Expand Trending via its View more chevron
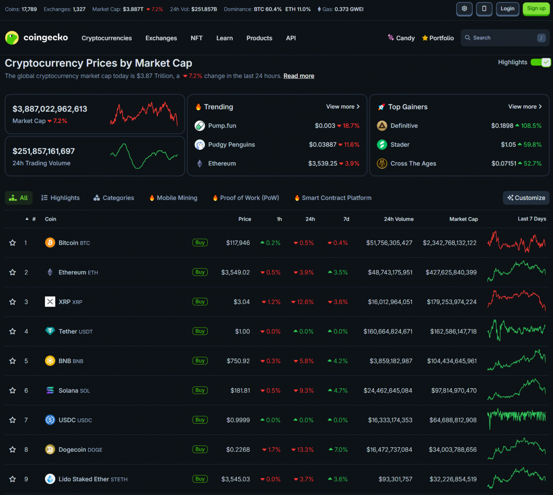Screen dimensions: 553x495 pyautogui.click(x=357, y=106)
